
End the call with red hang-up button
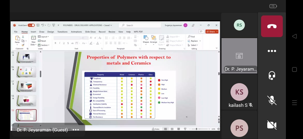tap(272, 26)
